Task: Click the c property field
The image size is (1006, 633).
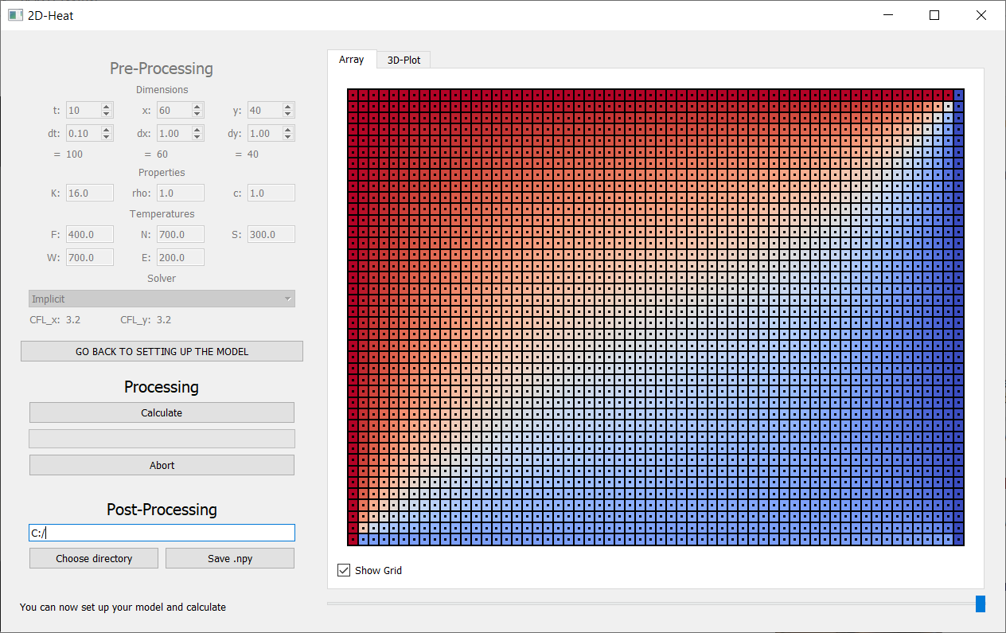Action: [x=271, y=193]
